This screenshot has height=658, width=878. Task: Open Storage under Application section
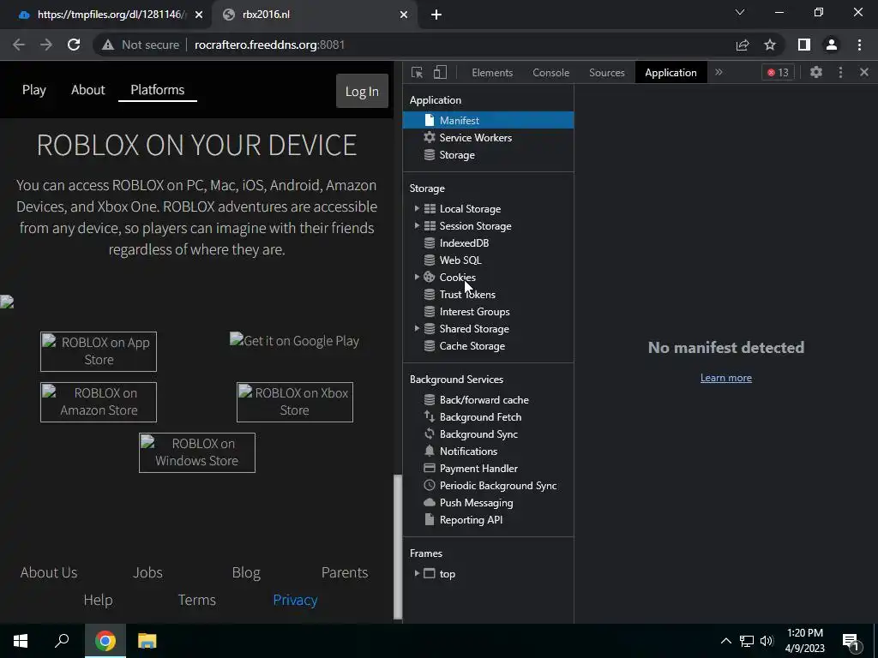coord(457,155)
